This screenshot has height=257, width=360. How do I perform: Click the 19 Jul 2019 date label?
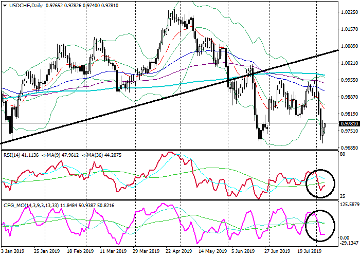[309, 252]
